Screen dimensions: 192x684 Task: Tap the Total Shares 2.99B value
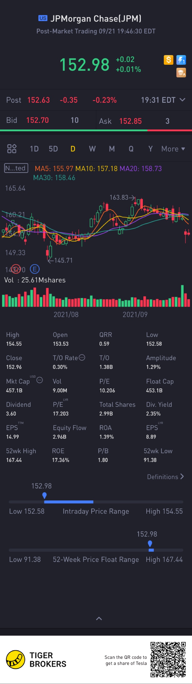[x=106, y=413]
